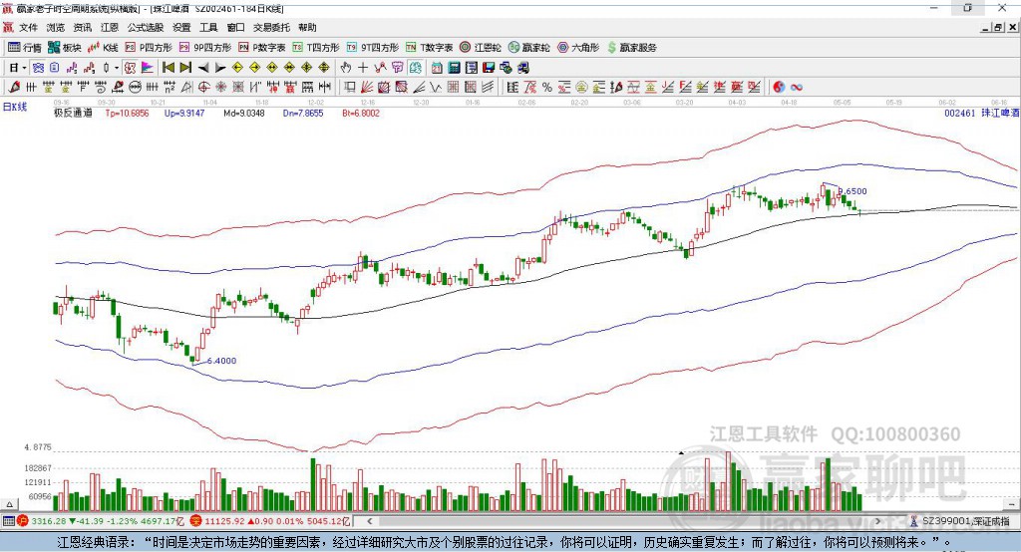Open the 六角形 hexagon tool
1021x552 pixels.
(578, 48)
